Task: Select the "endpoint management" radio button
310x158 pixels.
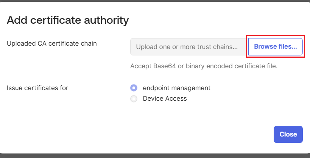Action: [x=134, y=88]
